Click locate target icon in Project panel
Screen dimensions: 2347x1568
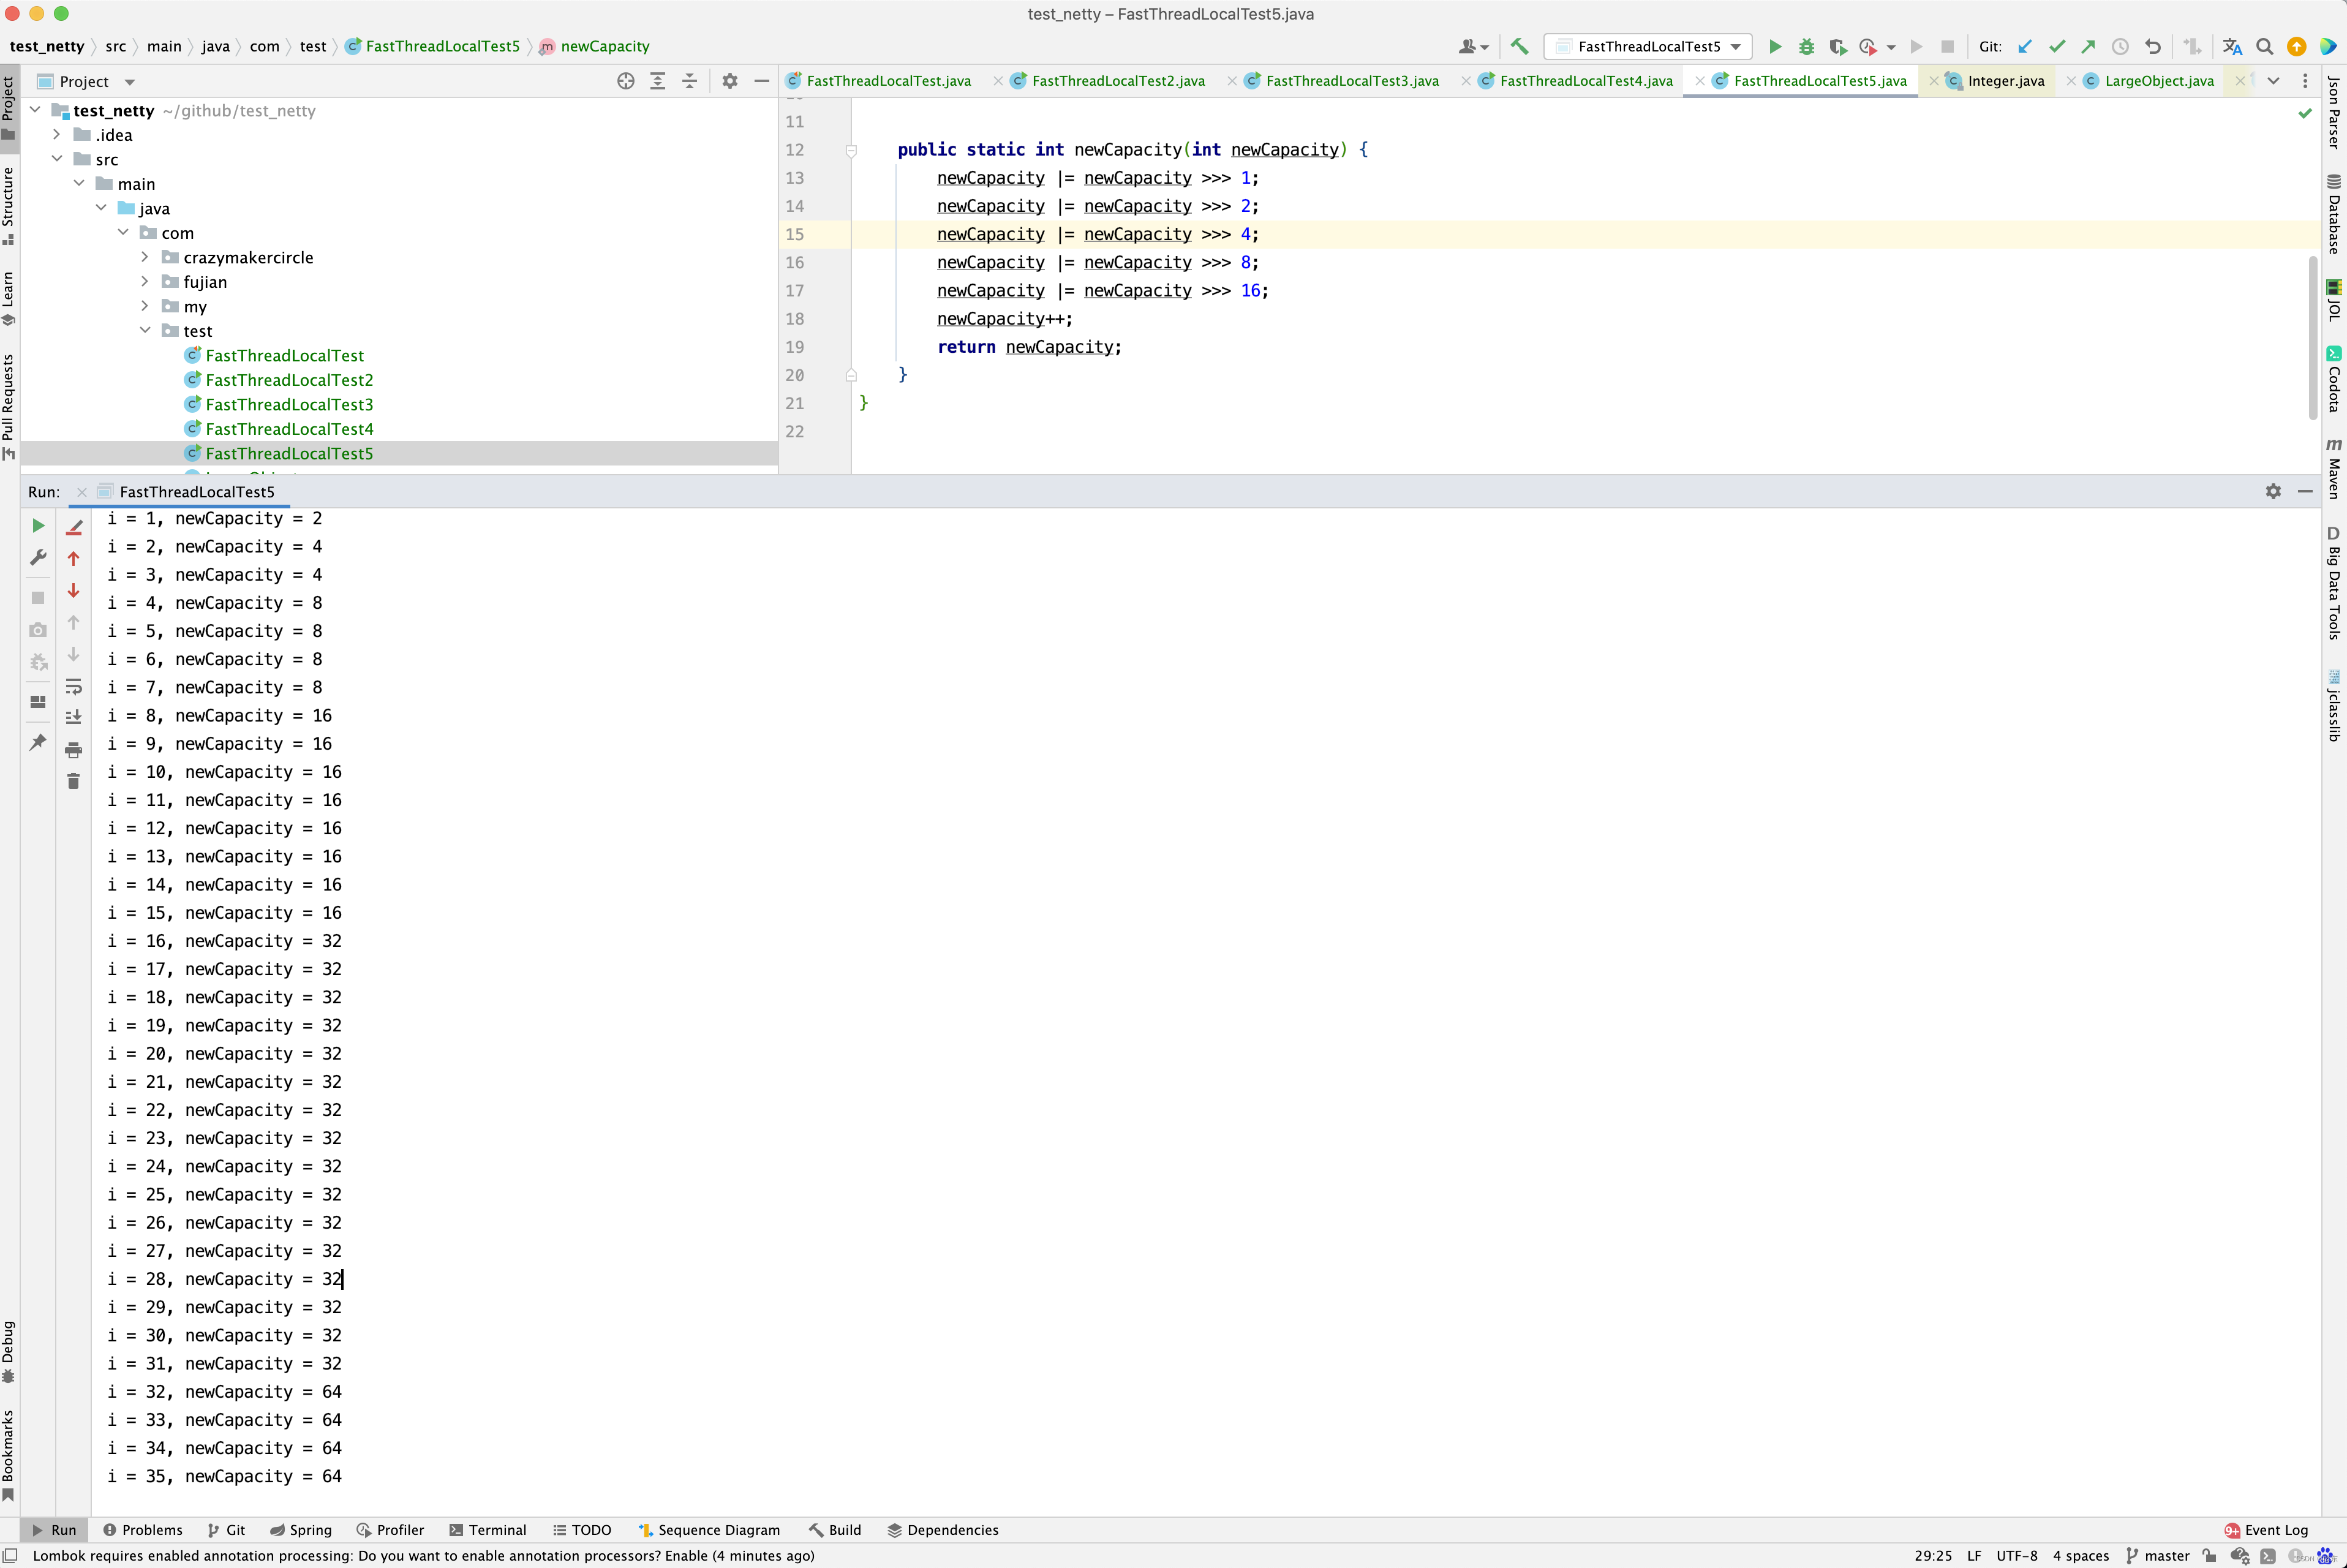[x=626, y=81]
